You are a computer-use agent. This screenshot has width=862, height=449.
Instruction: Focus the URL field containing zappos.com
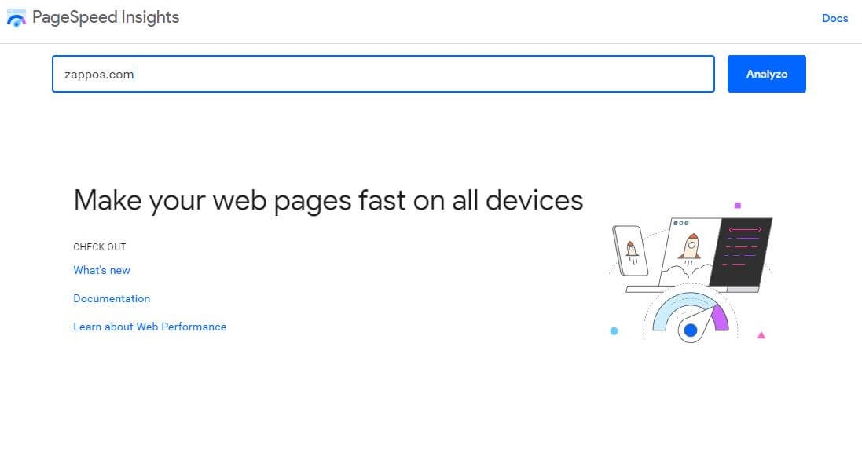click(383, 74)
